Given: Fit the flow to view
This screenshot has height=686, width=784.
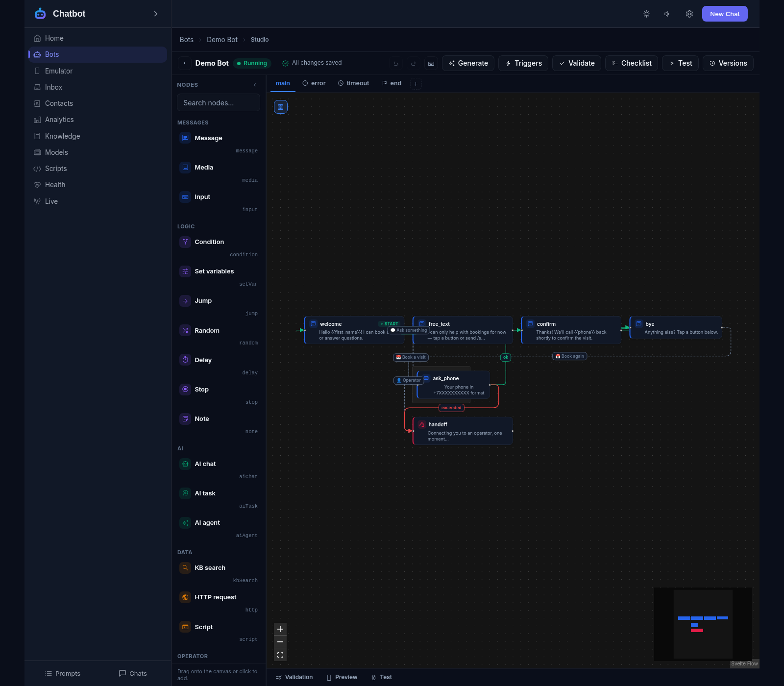Looking at the screenshot, I should pos(280,655).
